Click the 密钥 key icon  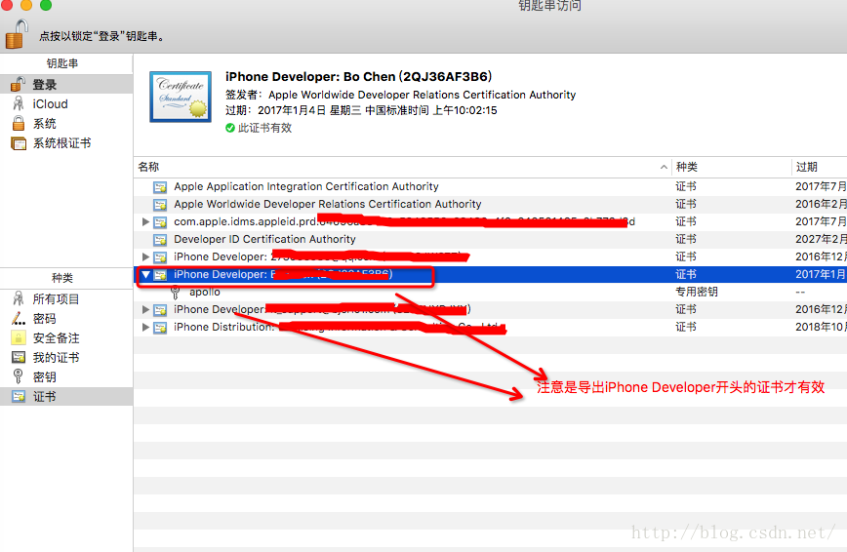pyautogui.click(x=19, y=376)
